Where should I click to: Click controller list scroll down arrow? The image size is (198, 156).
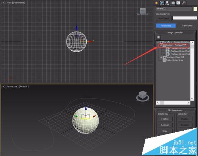[192, 99]
